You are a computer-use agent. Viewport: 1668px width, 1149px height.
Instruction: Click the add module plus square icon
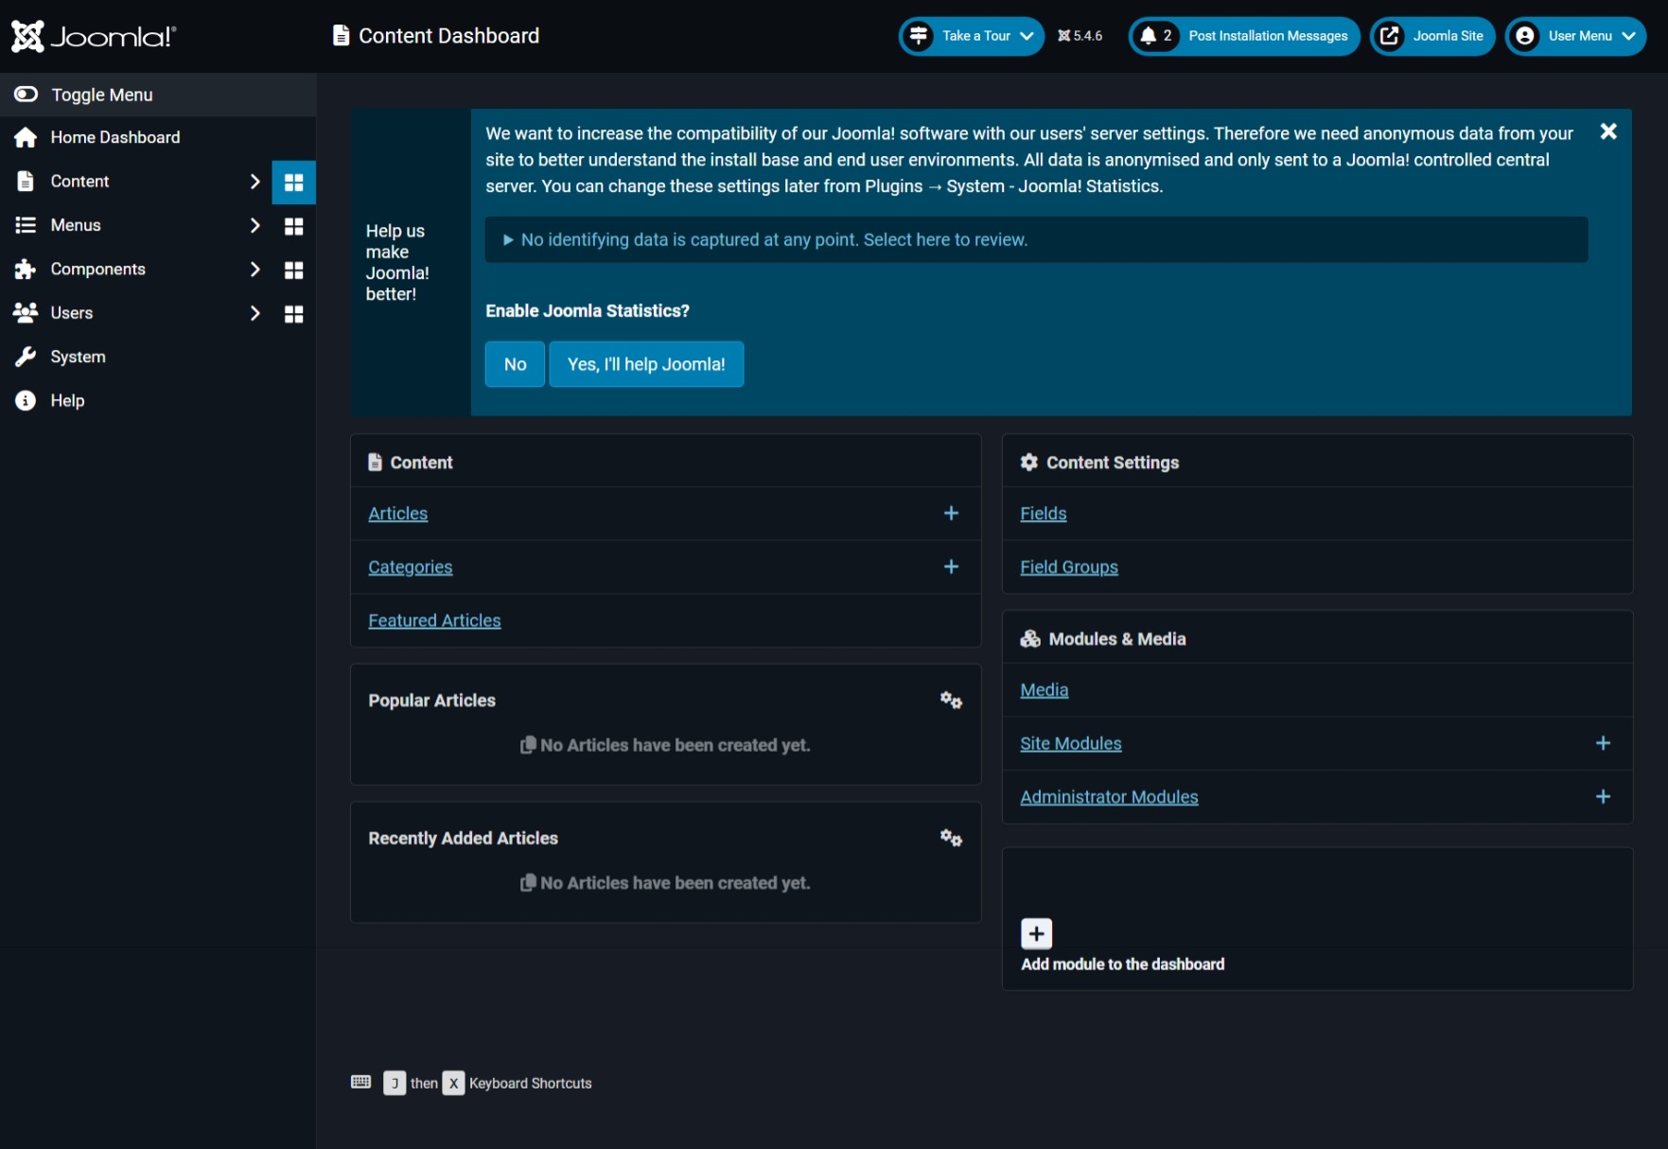click(x=1037, y=933)
